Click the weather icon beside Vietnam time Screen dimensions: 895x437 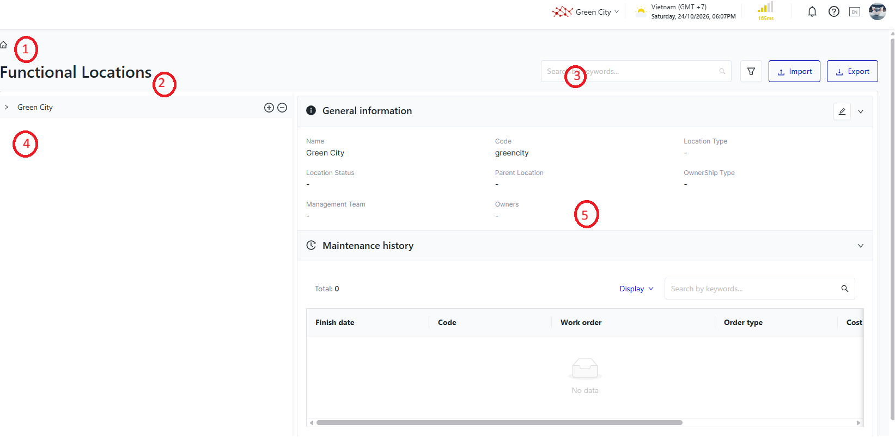click(641, 11)
